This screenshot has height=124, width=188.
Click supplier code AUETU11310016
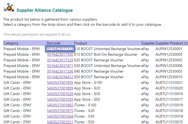coord(169,94)
